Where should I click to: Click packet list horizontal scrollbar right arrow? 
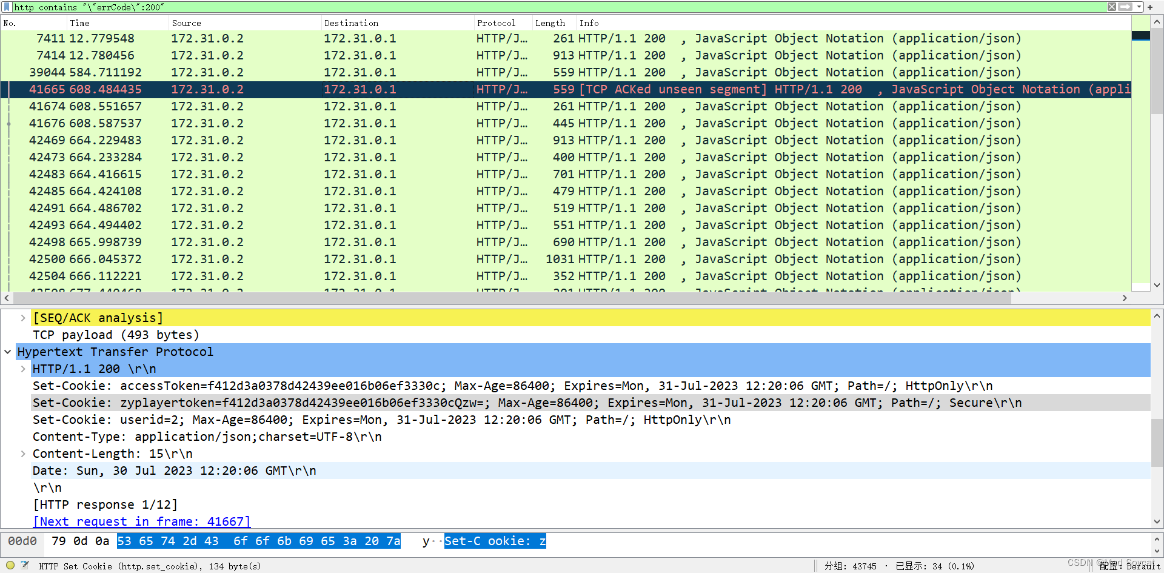(1125, 298)
